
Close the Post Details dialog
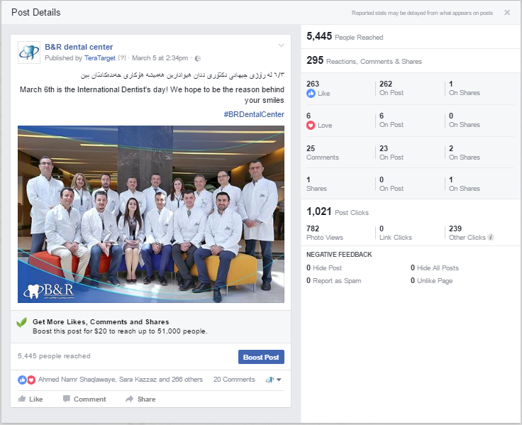507,12
